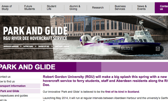168x101 pixels.
Task: Select Garthdee Campus stop in banner
Action: point(62,46)
